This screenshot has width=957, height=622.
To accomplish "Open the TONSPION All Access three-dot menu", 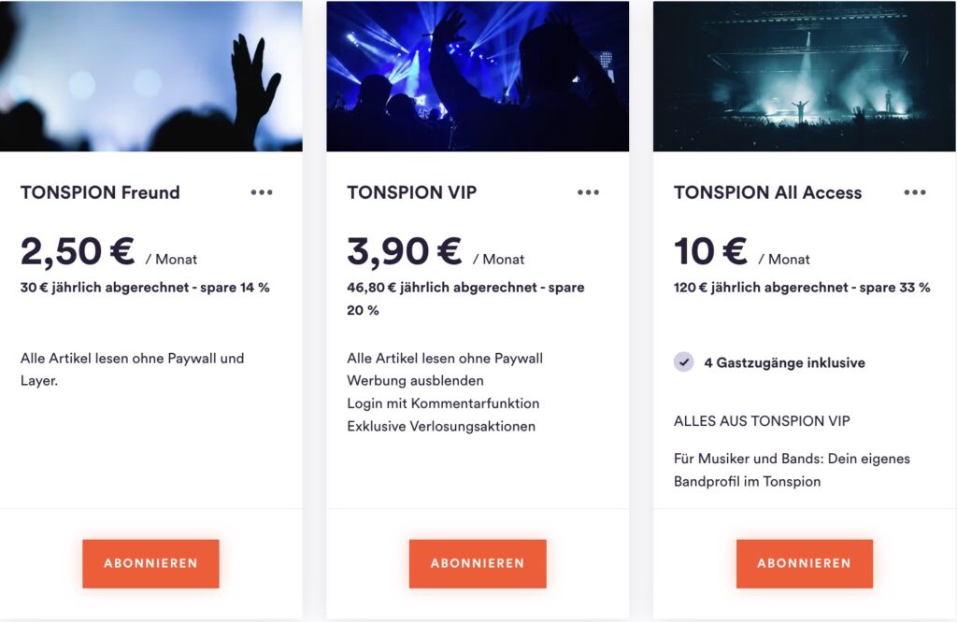I will click(x=915, y=192).
